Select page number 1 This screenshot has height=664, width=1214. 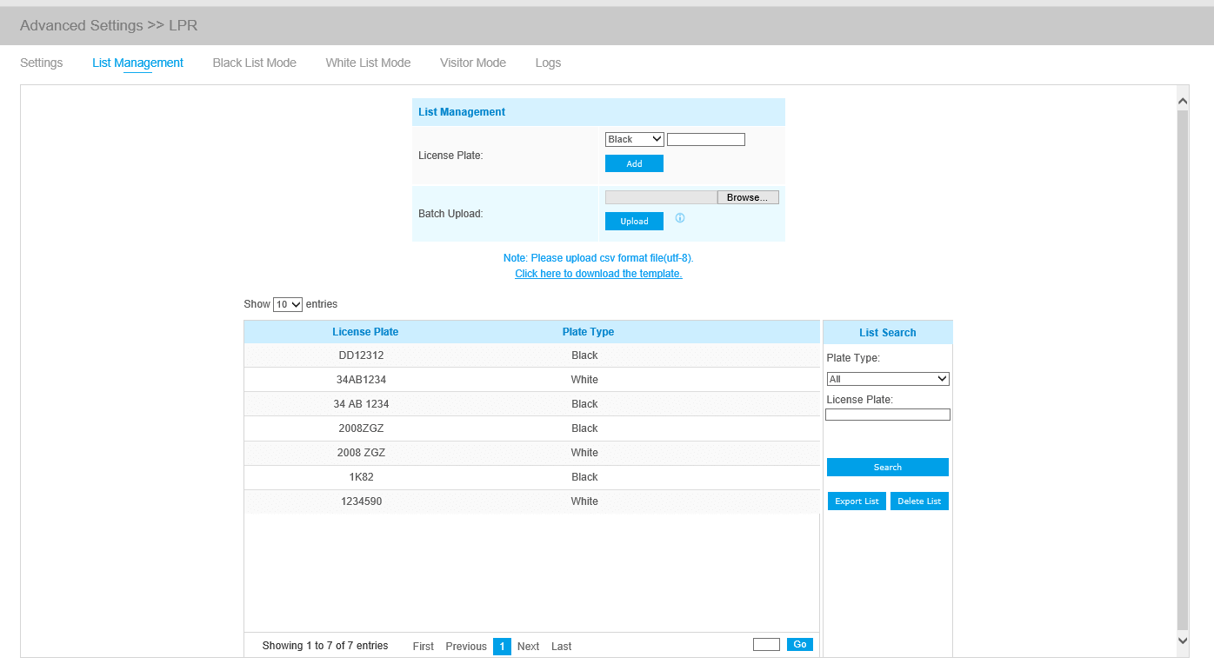coord(502,646)
